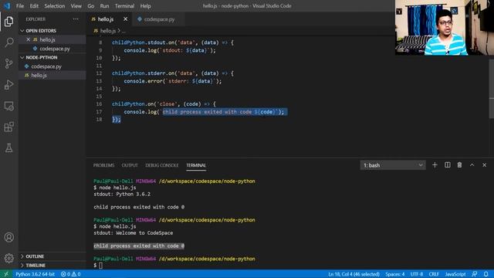Open codespace.py under Open Editors
The width and height of the screenshot is (494, 278).
point(55,49)
